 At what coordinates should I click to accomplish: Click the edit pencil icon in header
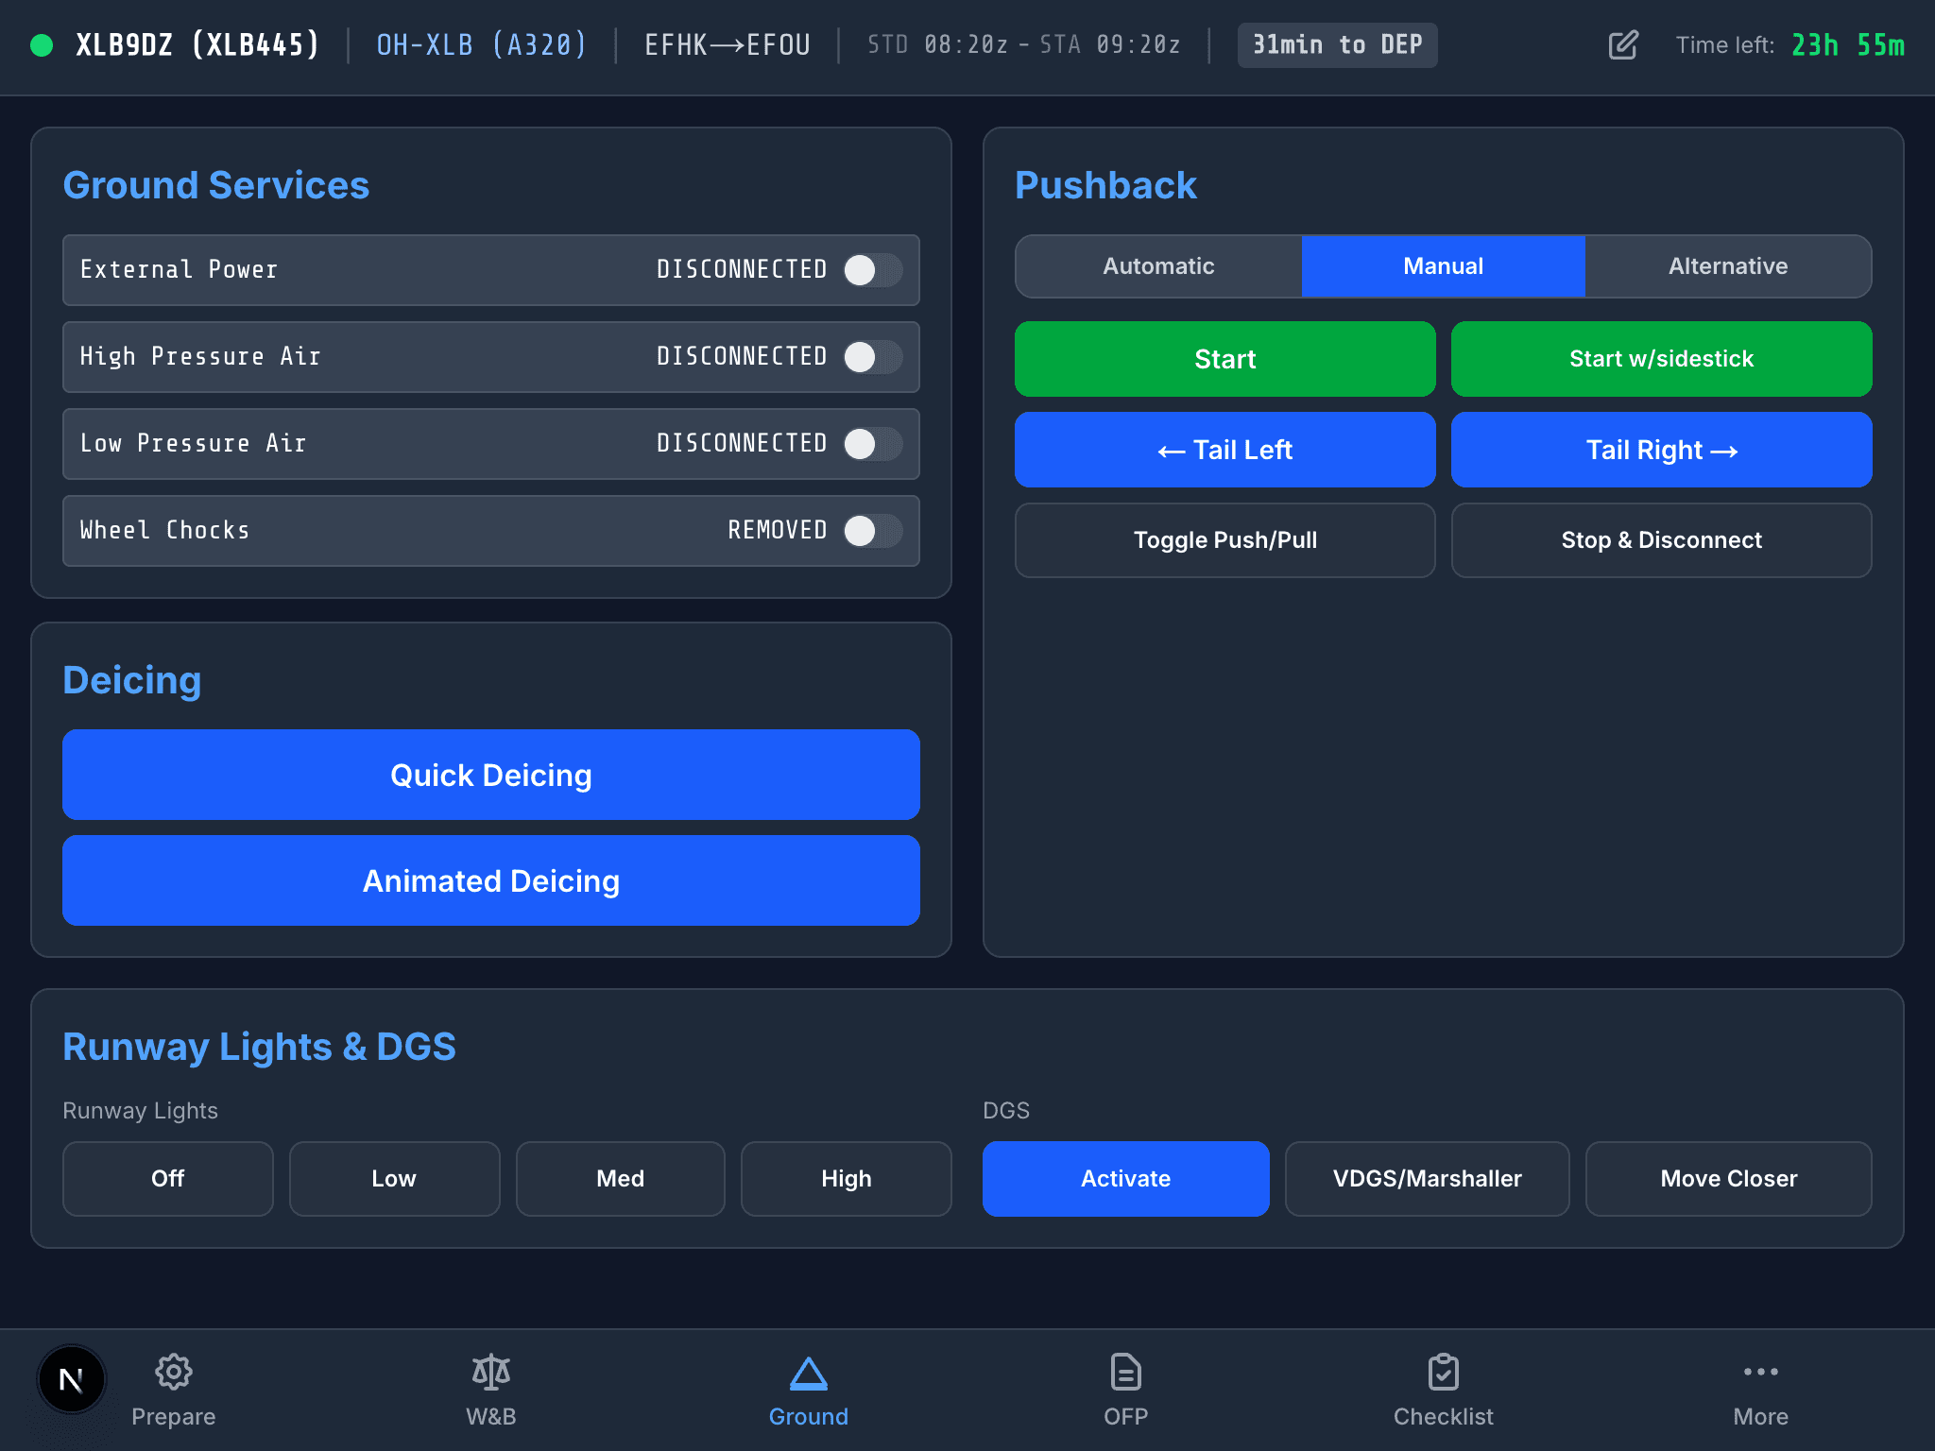click(1622, 45)
